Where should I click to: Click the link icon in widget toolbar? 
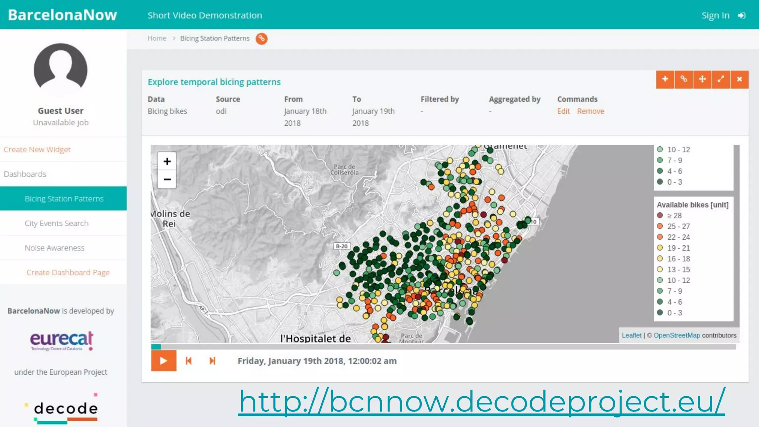(684, 79)
